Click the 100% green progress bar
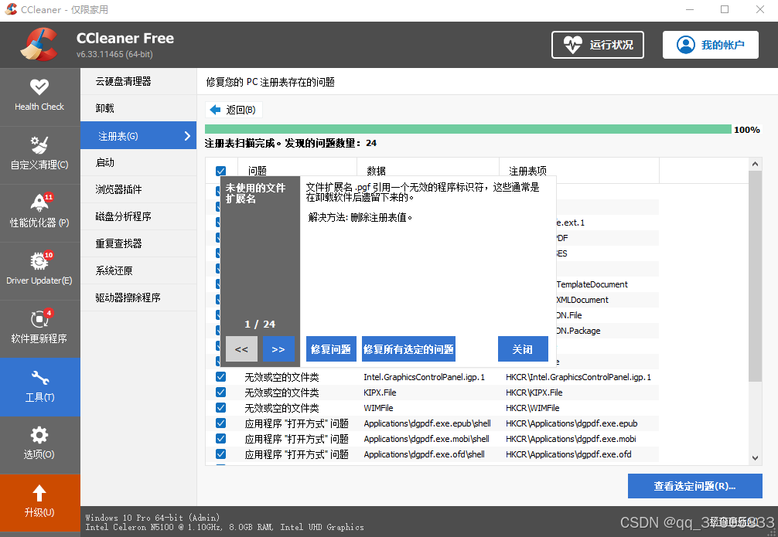The width and height of the screenshot is (778, 537). click(x=468, y=129)
